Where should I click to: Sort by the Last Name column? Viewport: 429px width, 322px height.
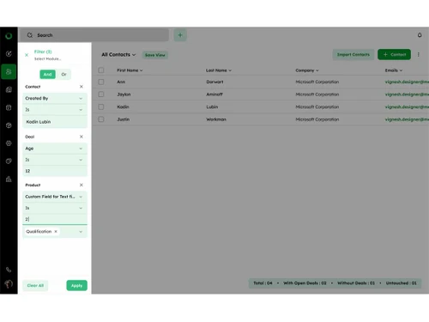(x=219, y=70)
